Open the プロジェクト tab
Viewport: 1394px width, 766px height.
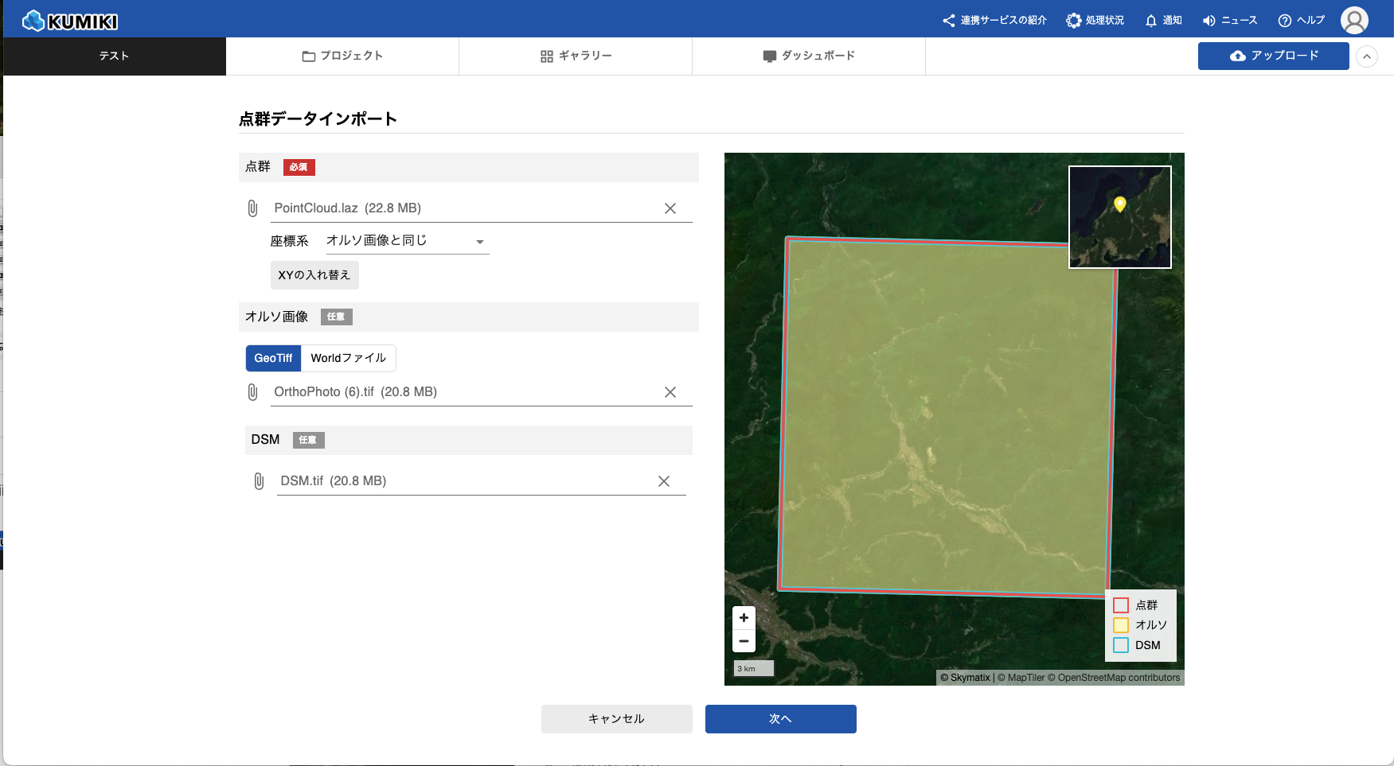[342, 56]
